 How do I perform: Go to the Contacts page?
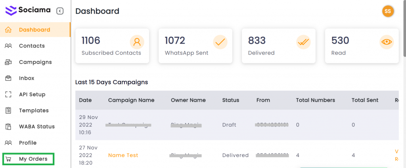point(32,46)
